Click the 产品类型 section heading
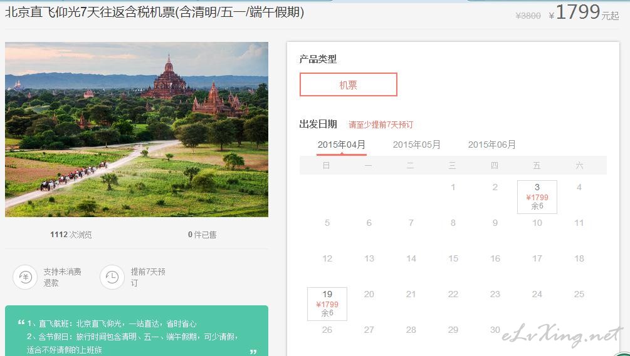630x356 pixels. tap(318, 59)
